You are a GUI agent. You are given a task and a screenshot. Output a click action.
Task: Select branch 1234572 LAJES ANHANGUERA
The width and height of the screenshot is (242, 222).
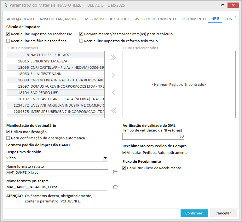(55, 105)
